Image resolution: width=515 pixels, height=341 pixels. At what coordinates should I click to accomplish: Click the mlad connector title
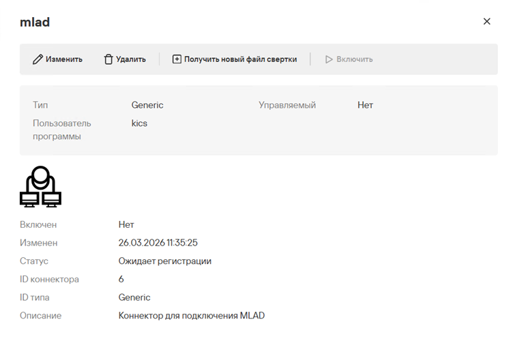[x=35, y=22]
